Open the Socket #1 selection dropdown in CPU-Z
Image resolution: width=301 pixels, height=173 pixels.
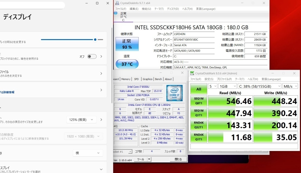pyautogui.click(x=122, y=152)
